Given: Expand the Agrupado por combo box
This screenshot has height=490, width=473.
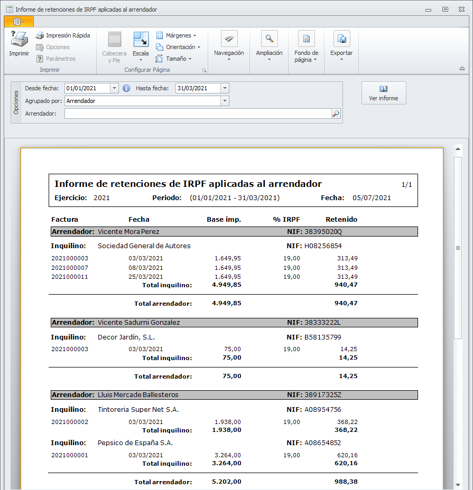Looking at the screenshot, I should click(x=225, y=101).
